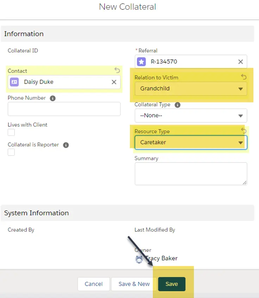Open the Tracy Baker owner link
Screen dimensions: 259x298
(x=161, y=258)
